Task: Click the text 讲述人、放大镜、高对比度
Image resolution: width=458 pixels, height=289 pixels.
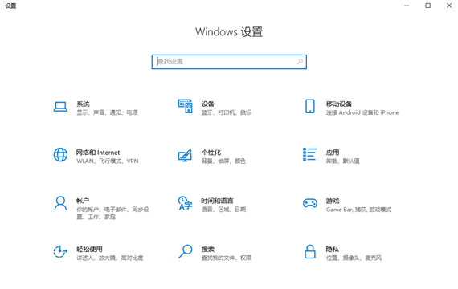Action: [x=110, y=258]
